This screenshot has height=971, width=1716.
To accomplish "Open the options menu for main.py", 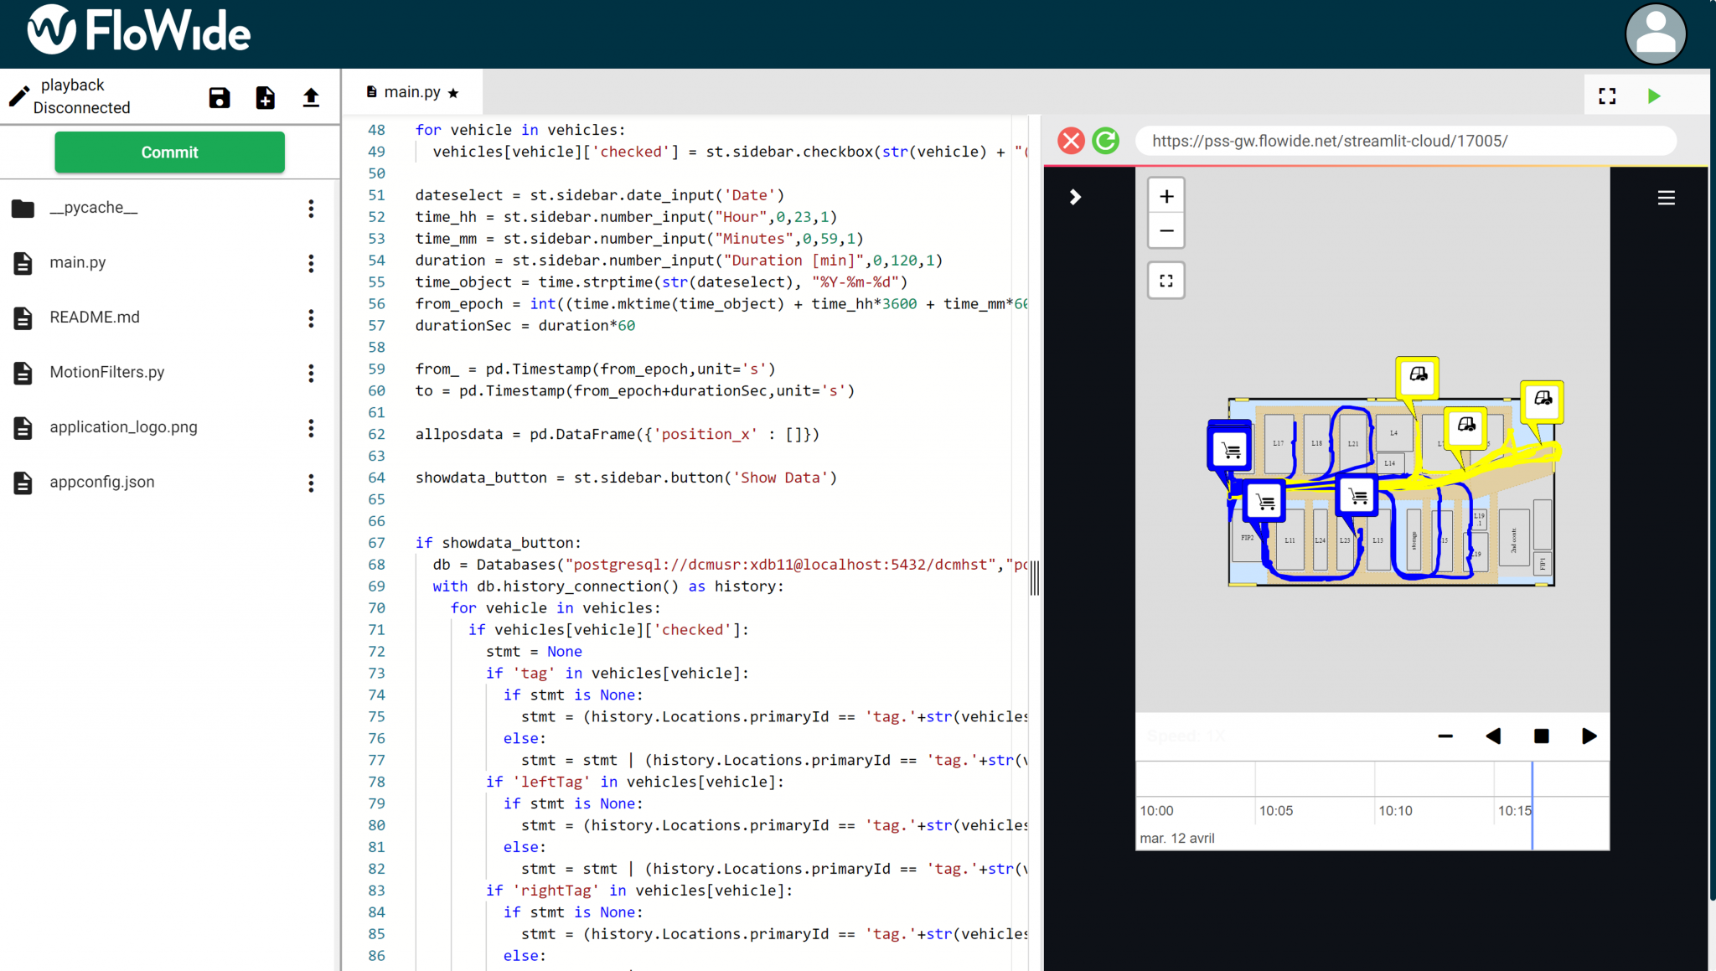I will (311, 263).
